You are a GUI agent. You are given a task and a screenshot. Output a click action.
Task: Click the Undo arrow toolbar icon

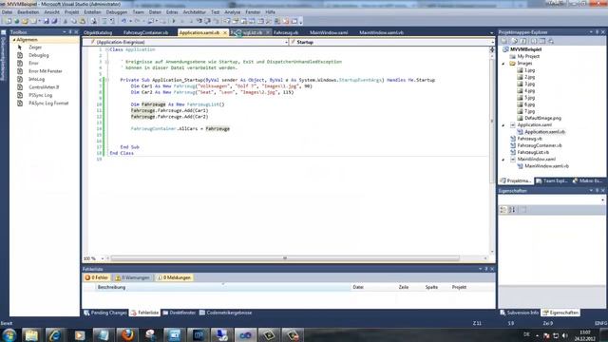123,21
